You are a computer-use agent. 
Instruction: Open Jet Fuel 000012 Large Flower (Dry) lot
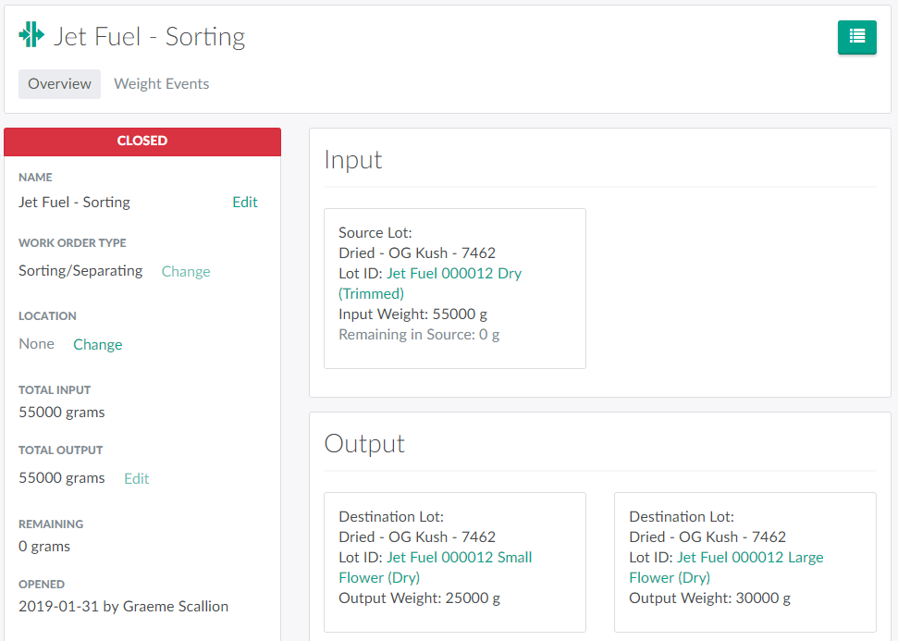click(749, 558)
